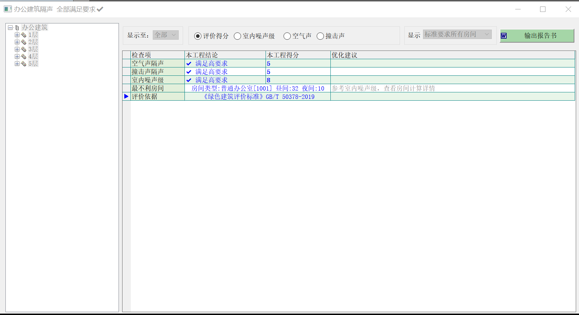Click the layer icon next to 1层

24,35
